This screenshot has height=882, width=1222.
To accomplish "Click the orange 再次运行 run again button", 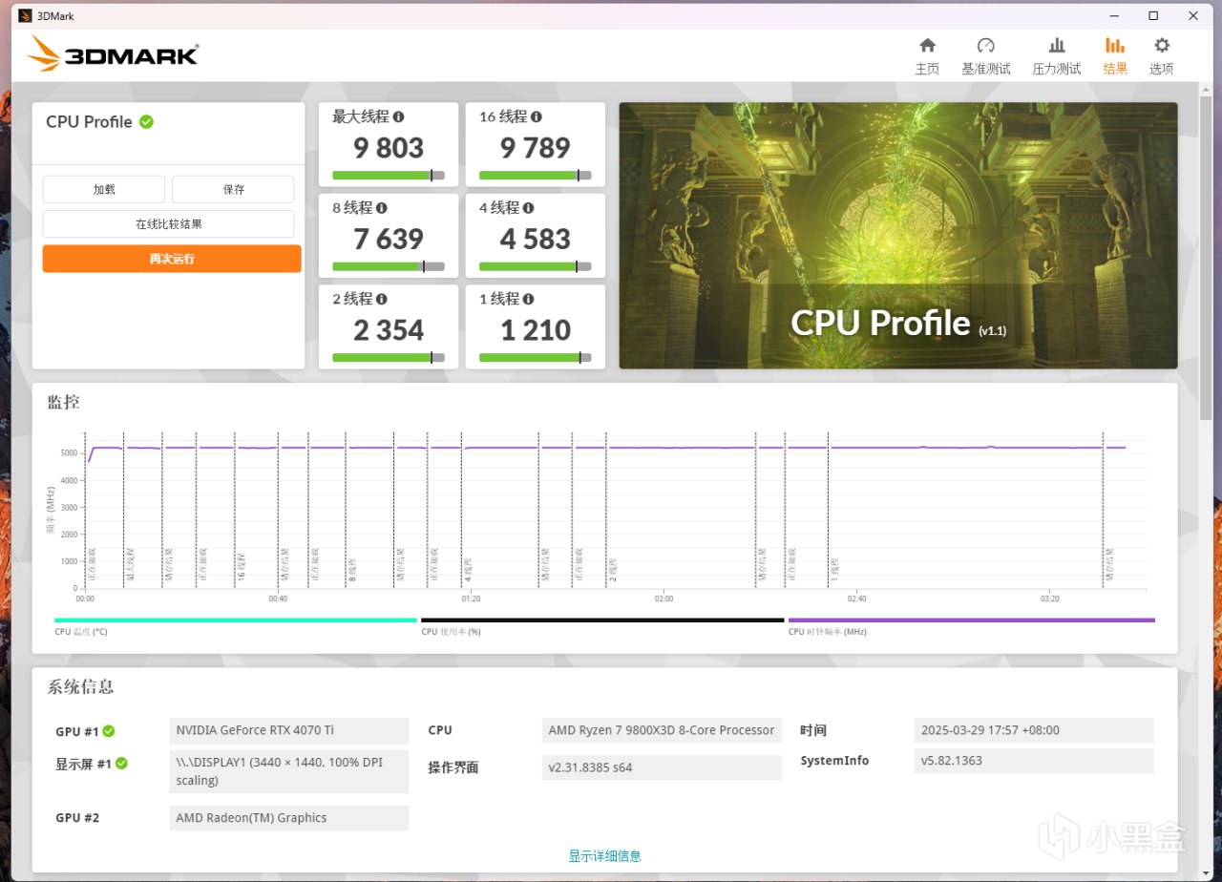I will point(171,259).
